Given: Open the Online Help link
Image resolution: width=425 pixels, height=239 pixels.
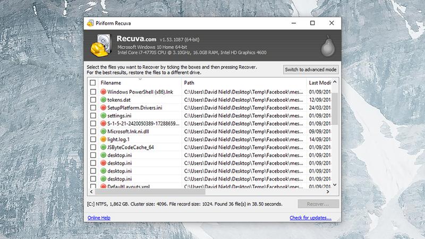Looking at the screenshot, I should (x=99, y=218).
